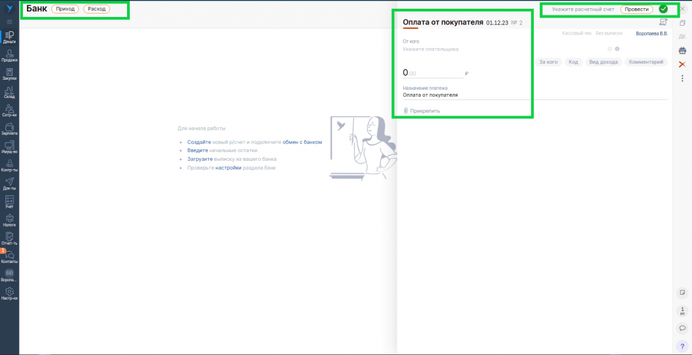Click the green checkmark save button
The image size is (692, 355).
(x=663, y=9)
